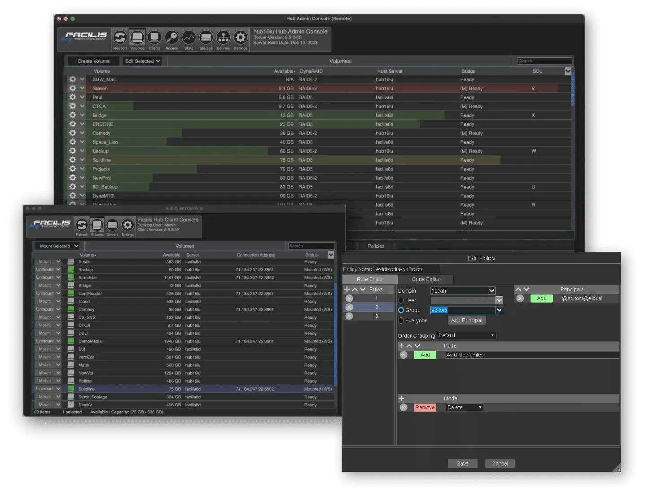Image resolution: width=645 pixels, height=492 pixels.
Task: Click the Policy Name input field
Action: tap(407, 269)
